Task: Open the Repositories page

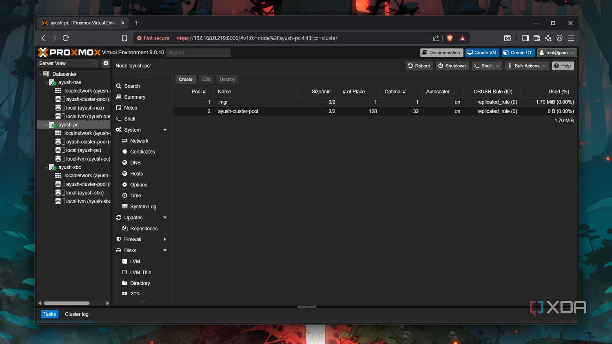Action: coord(144,229)
